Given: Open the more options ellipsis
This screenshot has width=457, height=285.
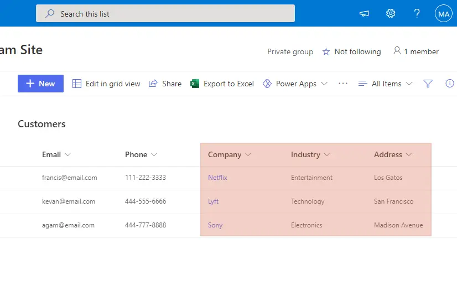Looking at the screenshot, I should (x=343, y=84).
